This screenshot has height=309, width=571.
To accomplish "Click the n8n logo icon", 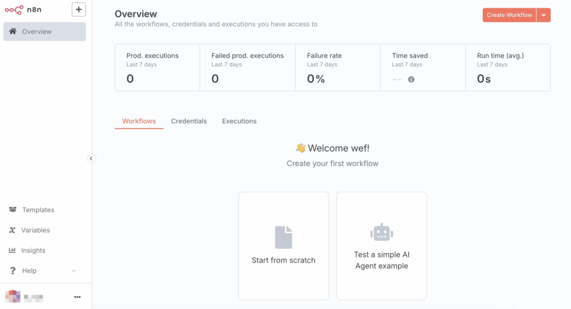I will pos(14,10).
